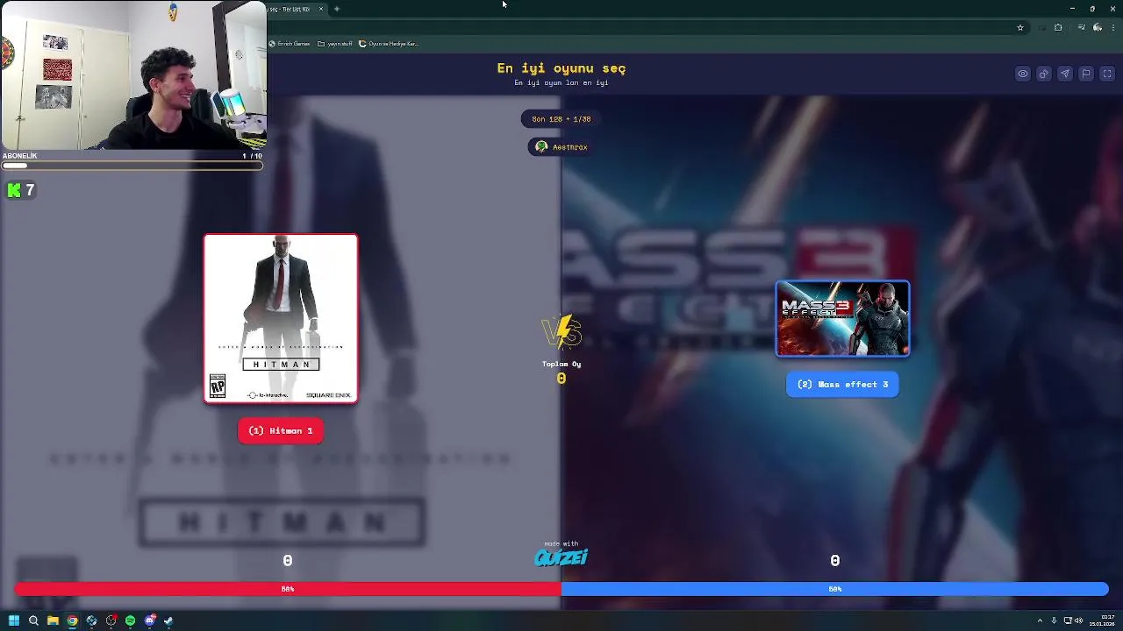Screen dimensions: 1123x631
Task: Expand the system tray hidden icons chevron
Action: [x=1040, y=620]
